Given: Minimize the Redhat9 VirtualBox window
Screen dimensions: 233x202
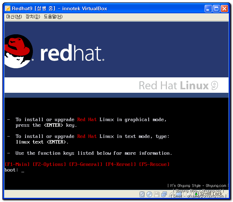Looking at the screenshot, I should pos(208,8).
